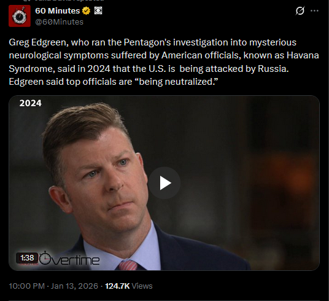Click the 60 Minutes display name

[x=58, y=10]
